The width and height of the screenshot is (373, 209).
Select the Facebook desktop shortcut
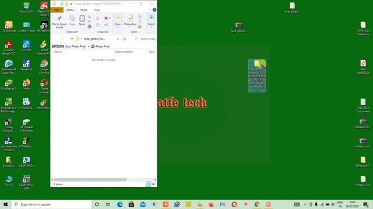[x=26, y=66]
